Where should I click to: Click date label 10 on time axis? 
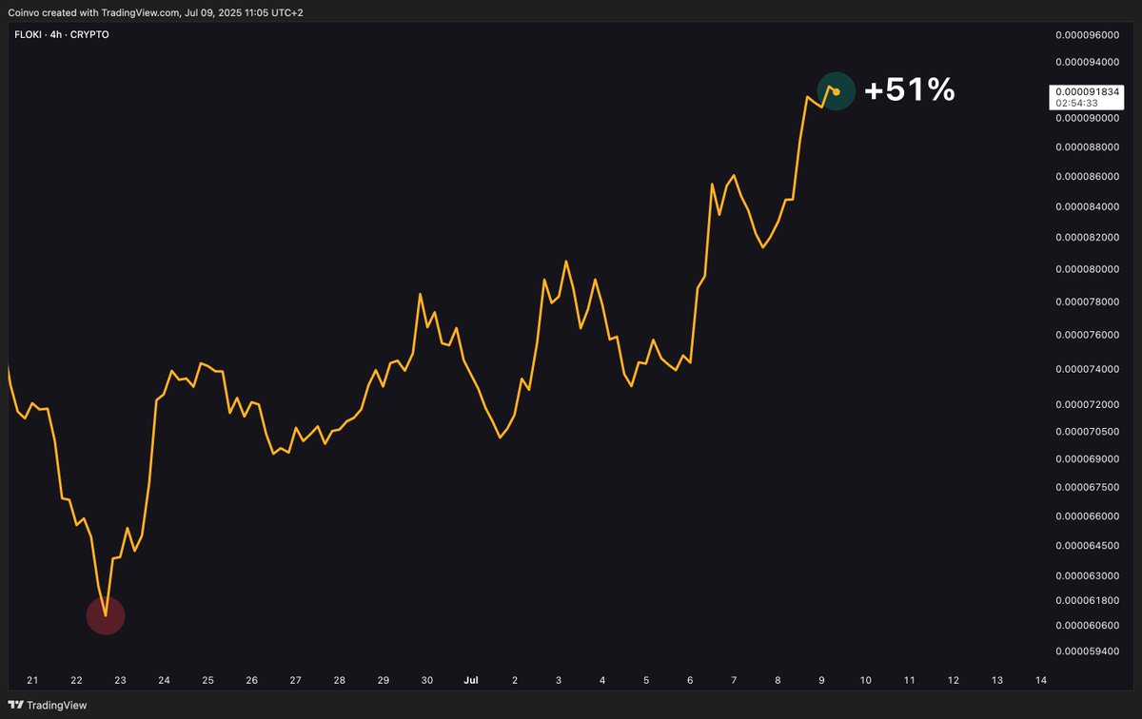point(865,680)
